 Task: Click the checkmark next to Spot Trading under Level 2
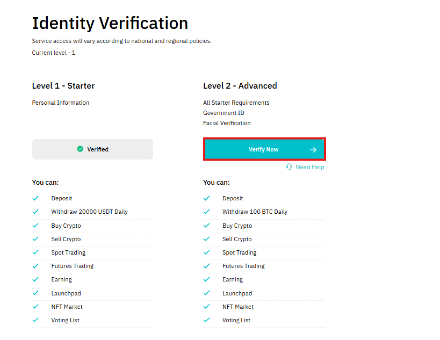pos(206,252)
